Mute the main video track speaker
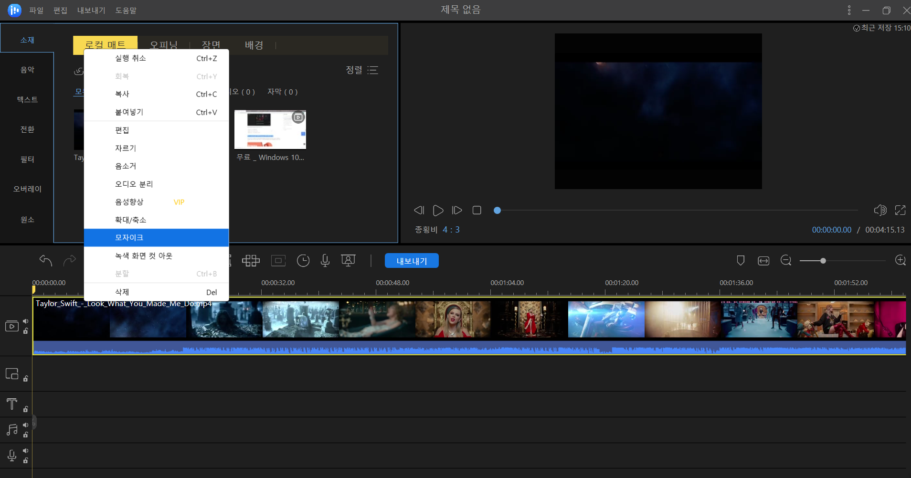The image size is (911, 478). click(x=26, y=321)
